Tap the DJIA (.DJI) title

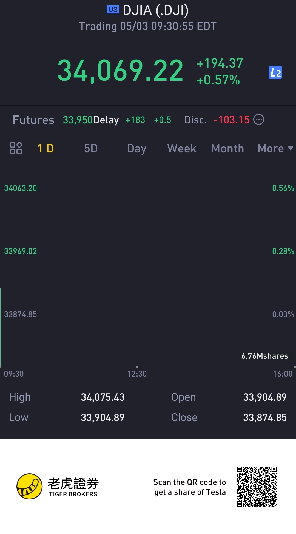pos(156,10)
